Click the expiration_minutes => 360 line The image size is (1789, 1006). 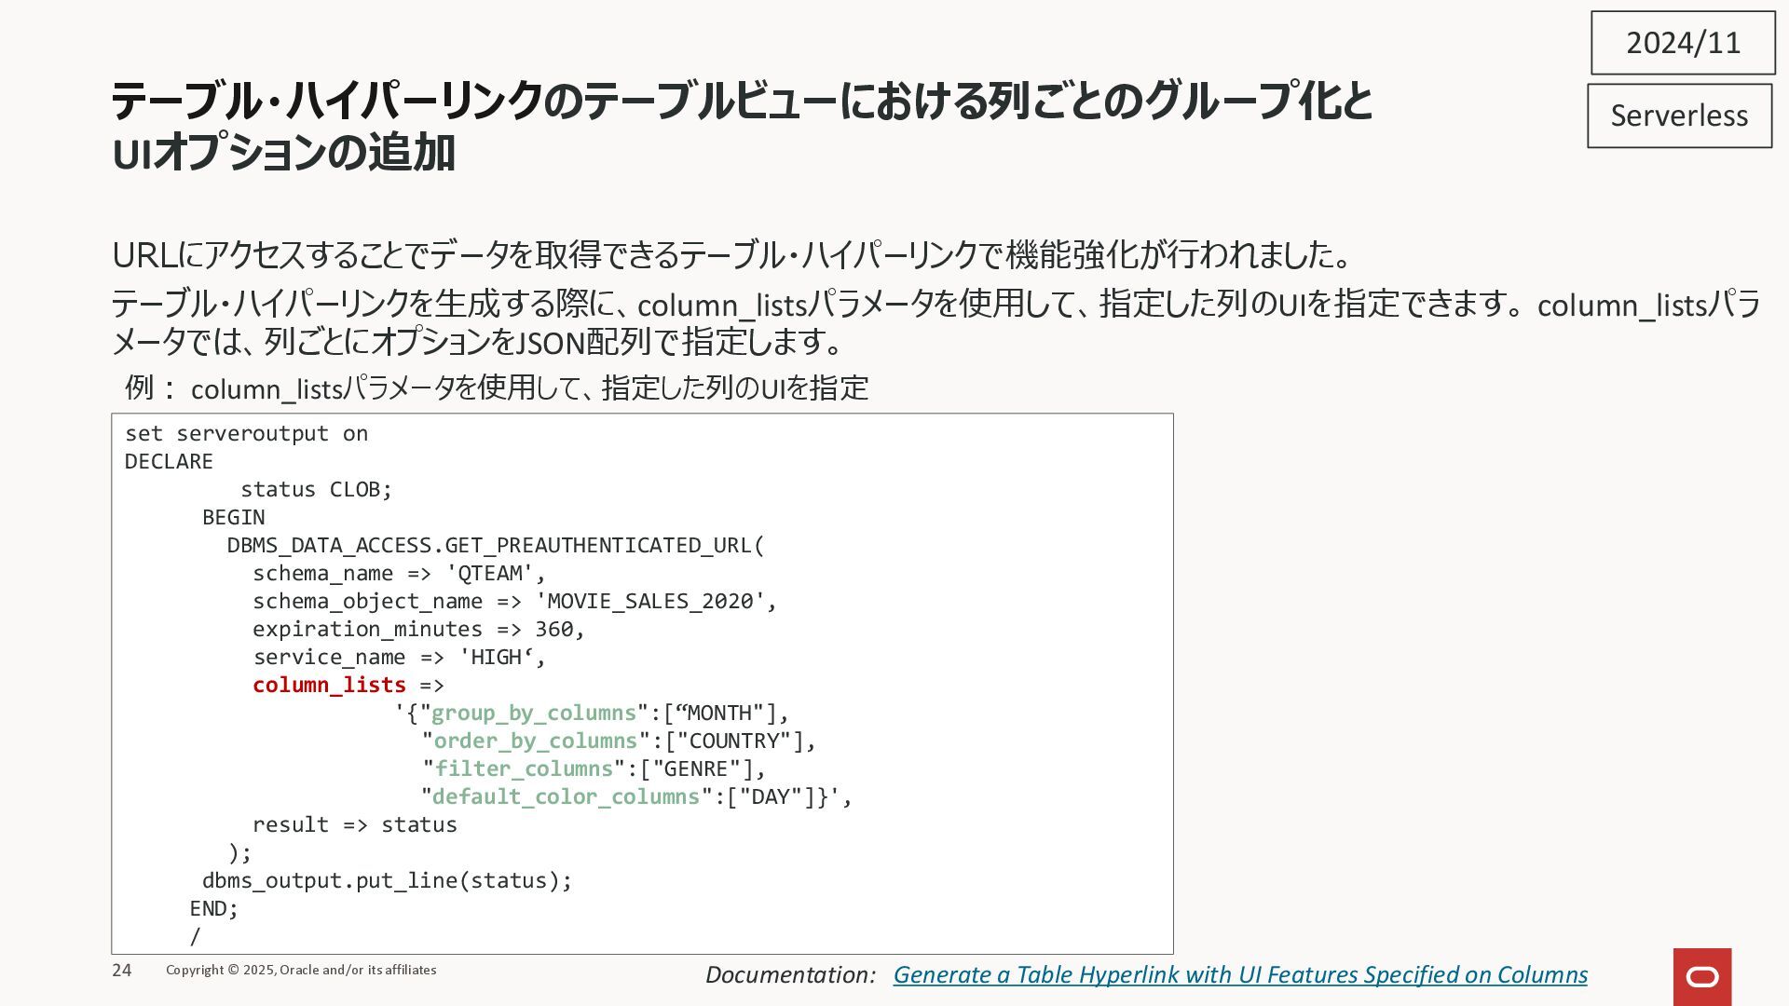click(x=417, y=629)
